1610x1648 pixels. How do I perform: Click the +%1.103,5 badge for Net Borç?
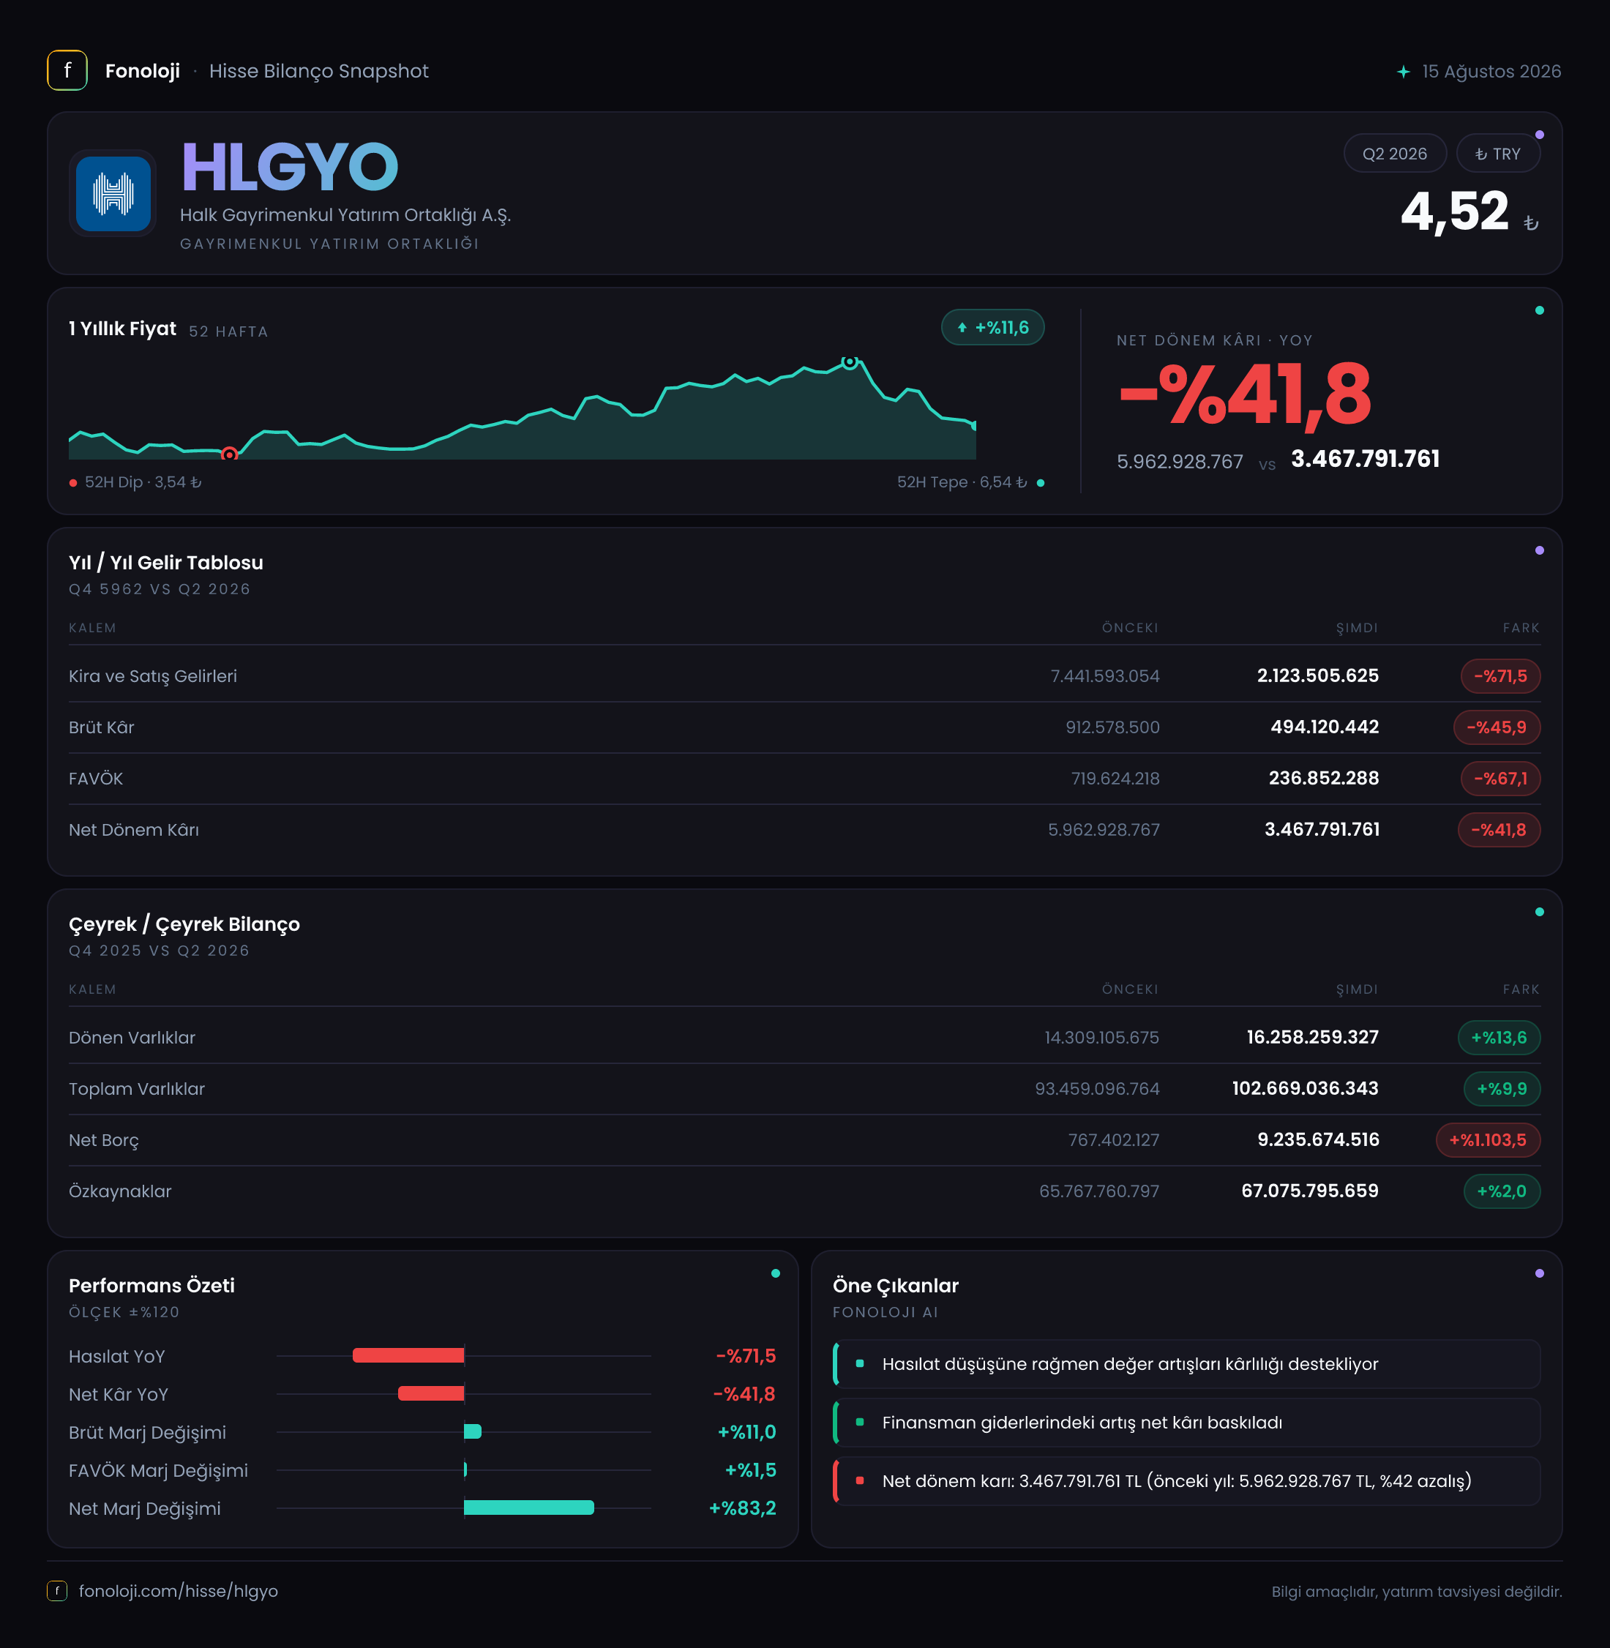pos(1487,1140)
